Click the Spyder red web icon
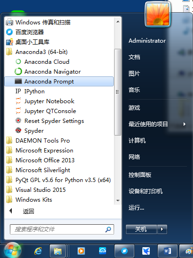 click(x=18, y=130)
